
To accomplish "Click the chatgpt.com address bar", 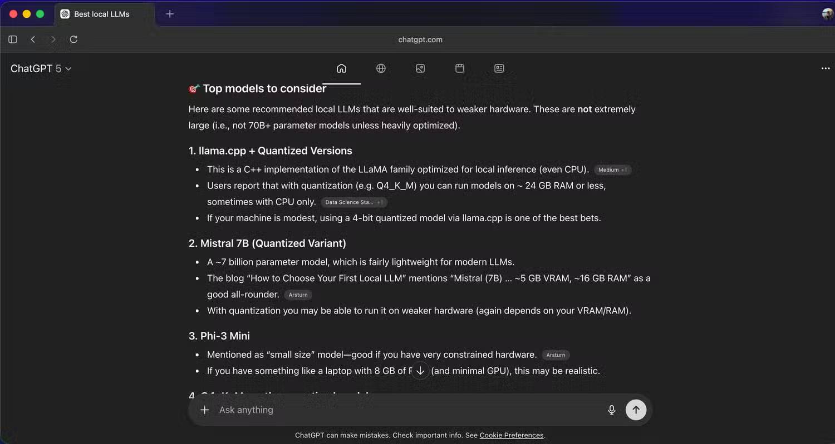I will [x=420, y=39].
